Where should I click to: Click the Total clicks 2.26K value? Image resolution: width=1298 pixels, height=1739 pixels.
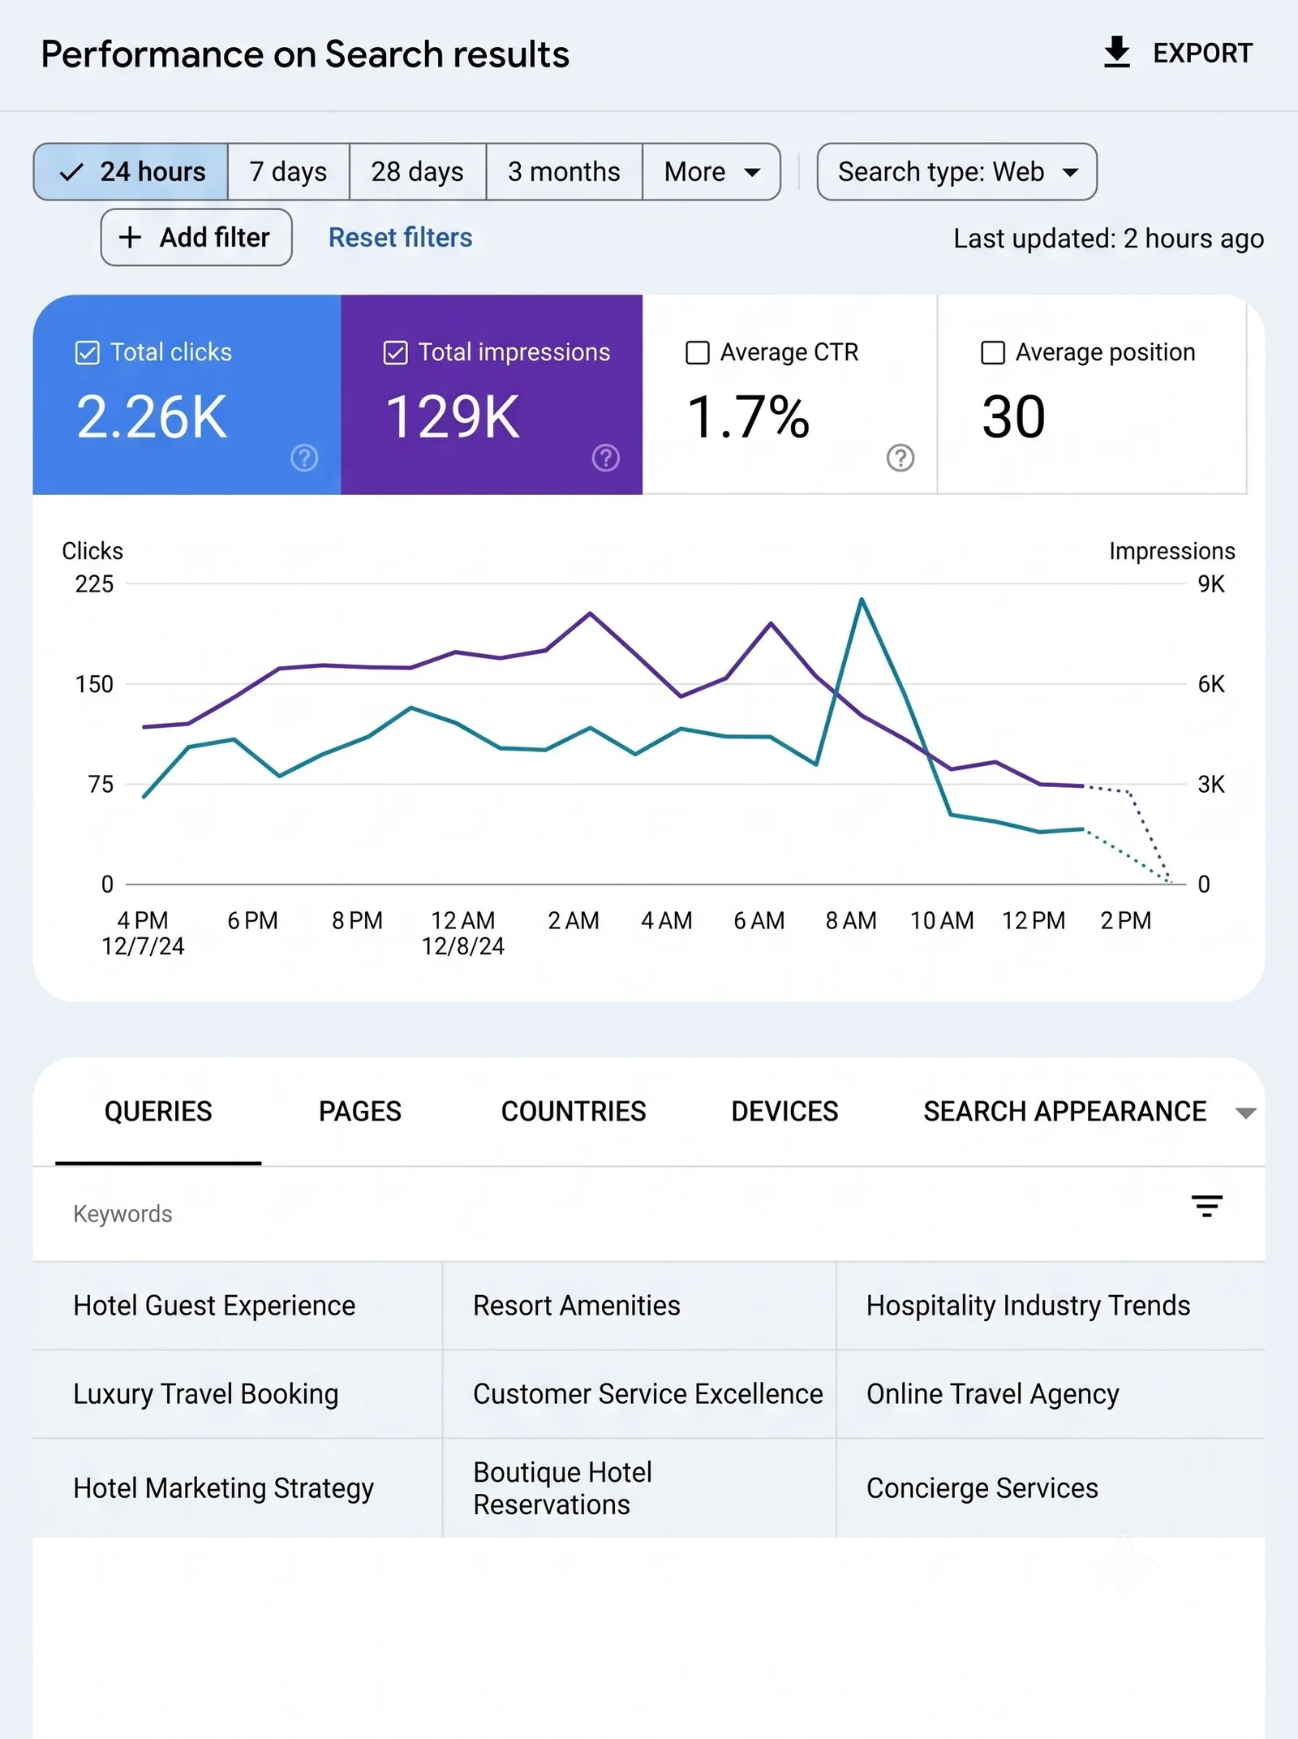point(152,417)
